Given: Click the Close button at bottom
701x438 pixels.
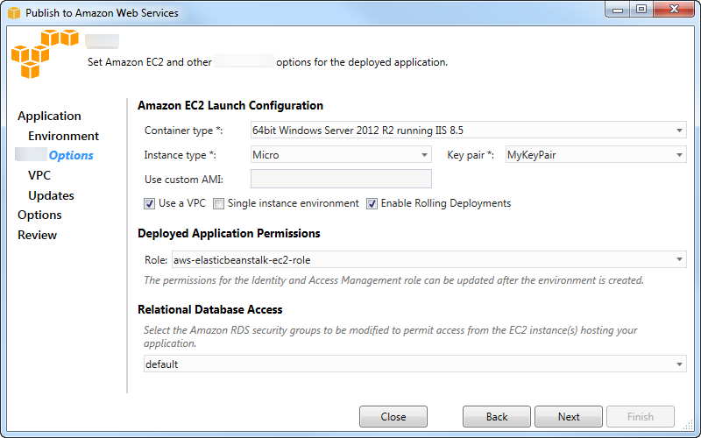Looking at the screenshot, I should tap(393, 417).
